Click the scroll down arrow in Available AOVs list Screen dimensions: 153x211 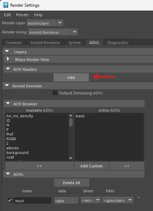[x=71, y=158]
